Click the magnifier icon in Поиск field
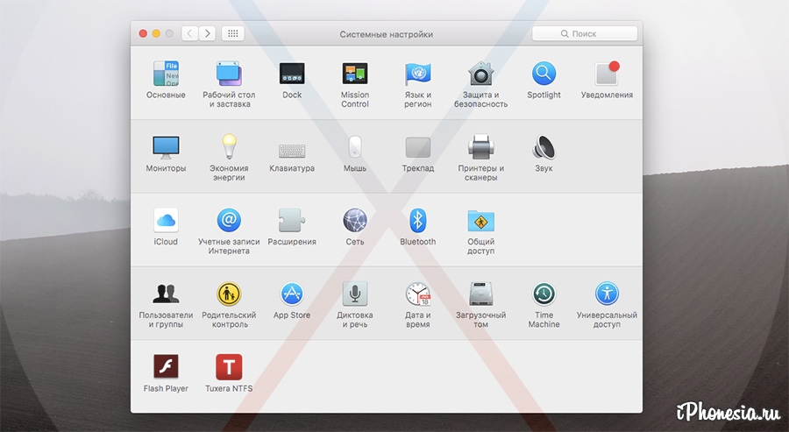 coord(565,33)
